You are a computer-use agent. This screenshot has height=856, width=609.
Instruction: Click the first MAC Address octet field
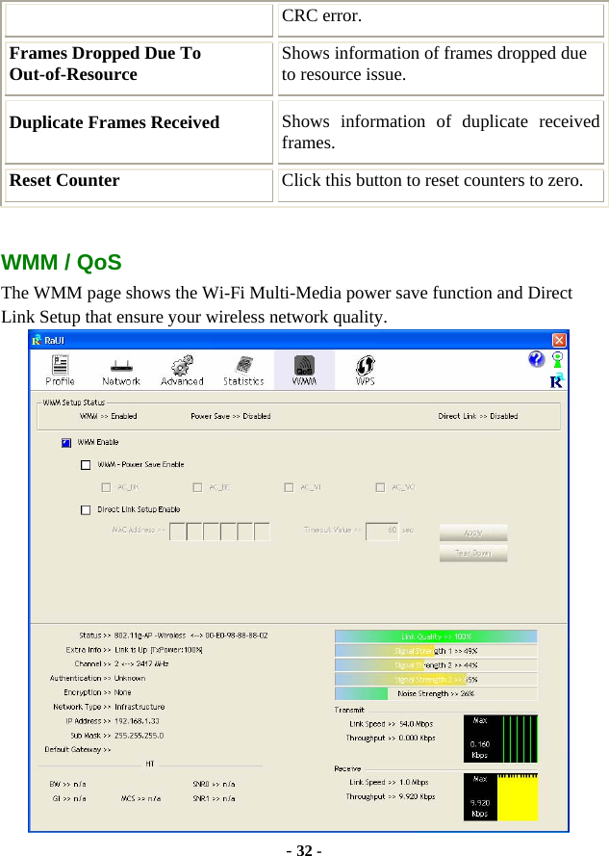[x=177, y=532]
